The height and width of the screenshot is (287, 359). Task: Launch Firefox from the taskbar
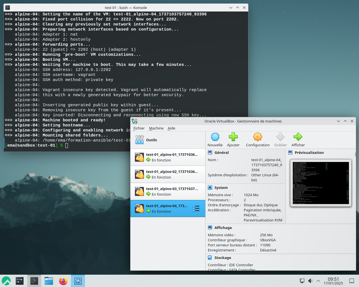coord(63,281)
